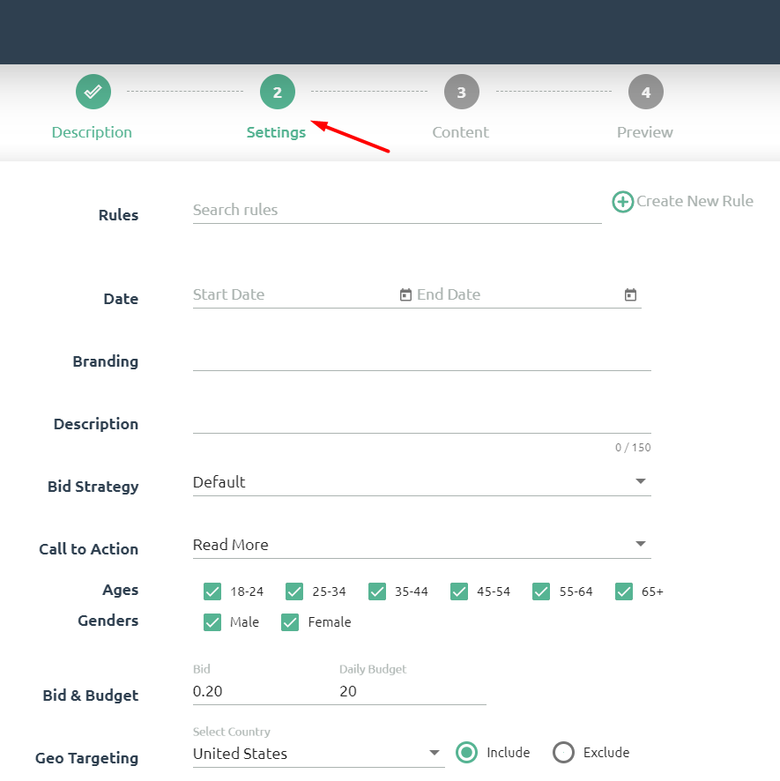This screenshot has height=781, width=780.
Task: Click the Daily Budget input field
Action: pyautogui.click(x=412, y=691)
